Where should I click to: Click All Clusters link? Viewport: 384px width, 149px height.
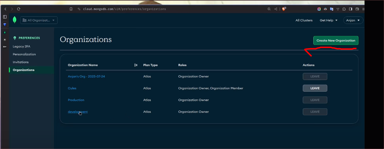click(304, 20)
